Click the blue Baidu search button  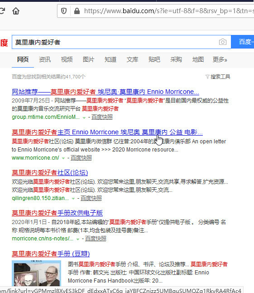click(x=242, y=42)
